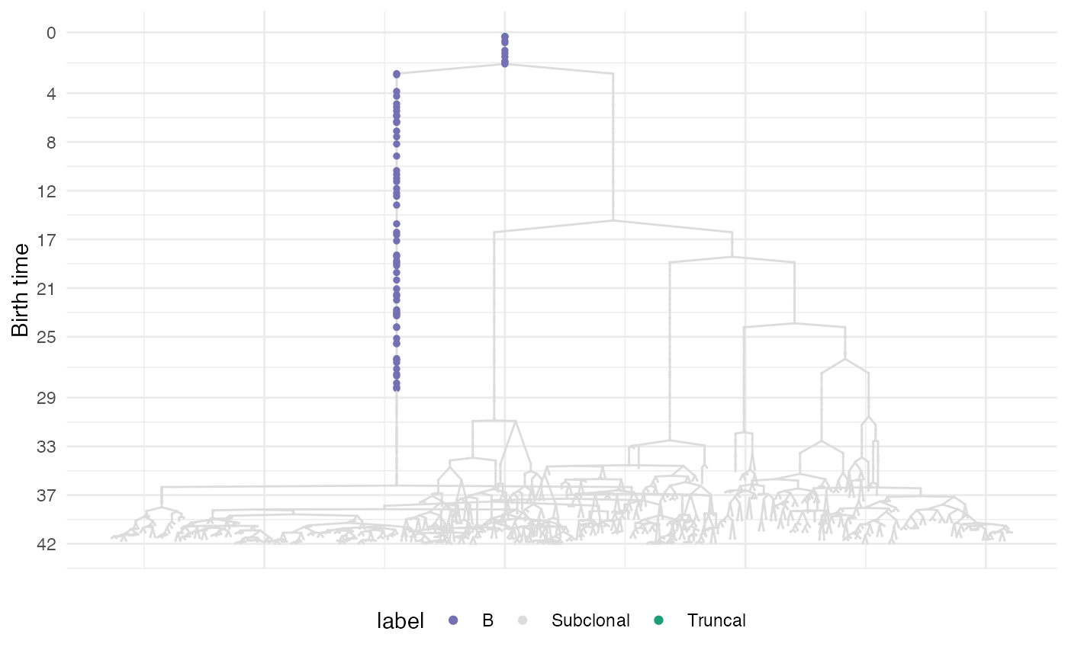
Task: Click the purple B legend dot
Action: click(x=453, y=620)
